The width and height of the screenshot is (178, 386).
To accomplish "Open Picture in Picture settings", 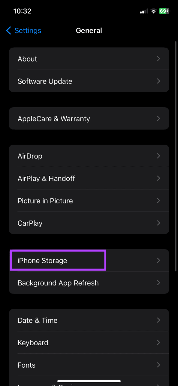I will pos(89,201).
